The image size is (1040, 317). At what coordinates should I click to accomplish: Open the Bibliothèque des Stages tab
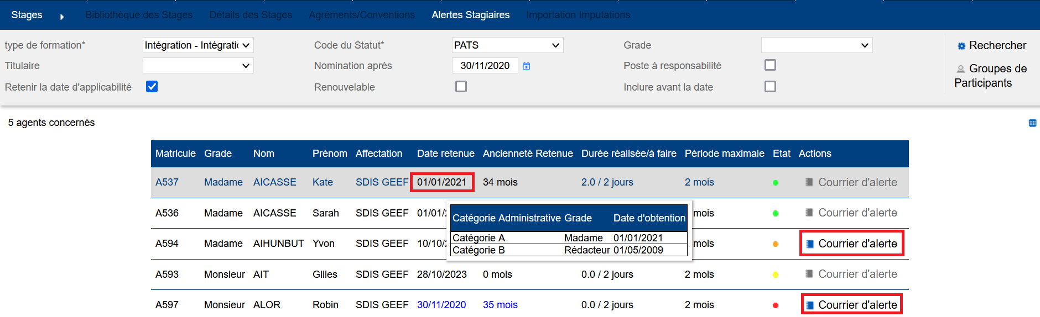(x=139, y=15)
